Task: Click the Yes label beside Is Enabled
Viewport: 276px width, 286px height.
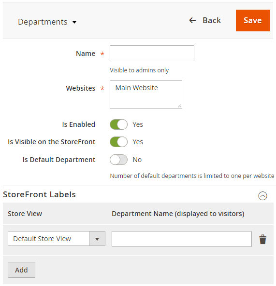Action: point(138,124)
